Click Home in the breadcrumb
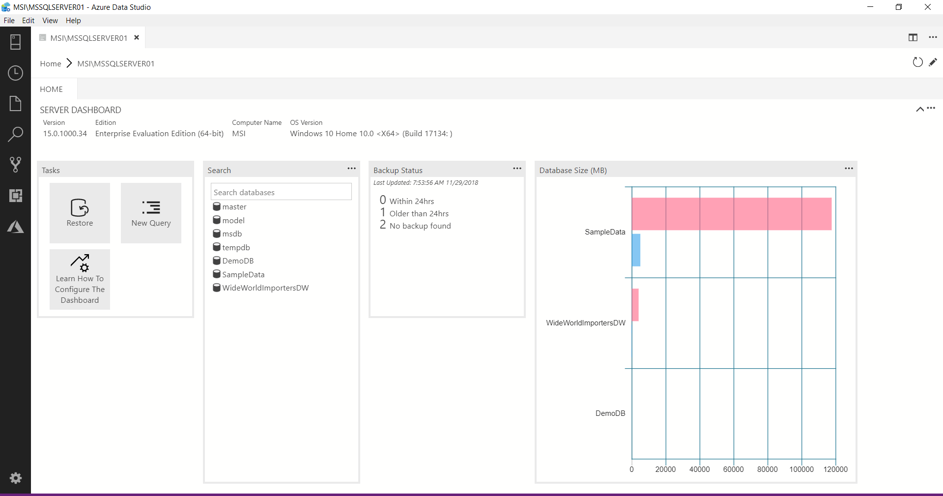This screenshot has width=943, height=496. (51, 64)
